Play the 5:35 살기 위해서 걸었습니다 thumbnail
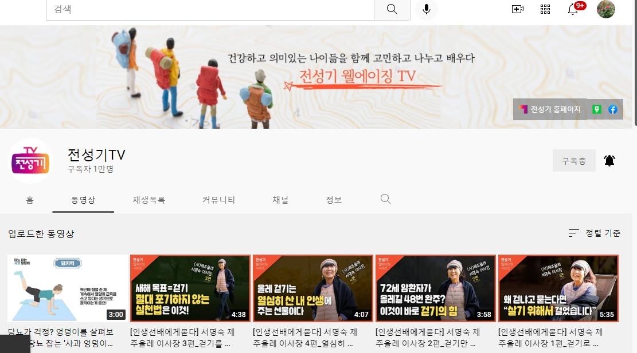Image resolution: width=637 pixels, height=353 pixels. [x=558, y=288]
